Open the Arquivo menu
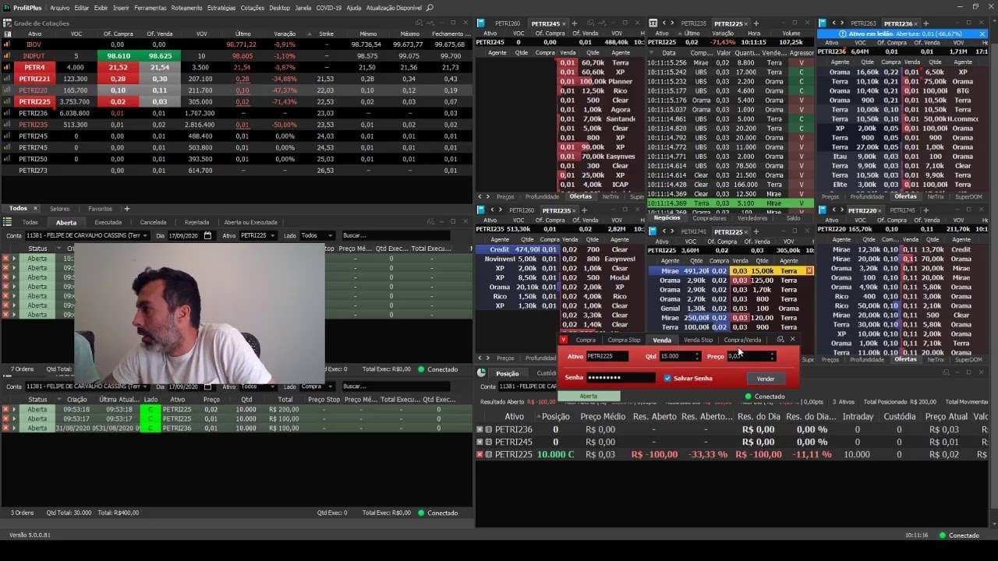Screen dimensions: 998x561 click(59, 8)
